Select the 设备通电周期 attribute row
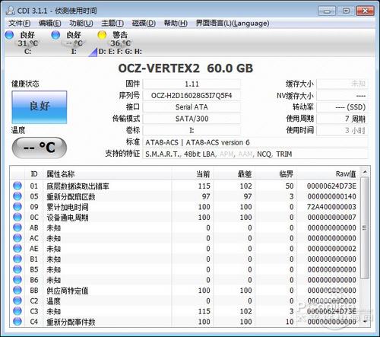The image size is (380, 337). click(185, 217)
